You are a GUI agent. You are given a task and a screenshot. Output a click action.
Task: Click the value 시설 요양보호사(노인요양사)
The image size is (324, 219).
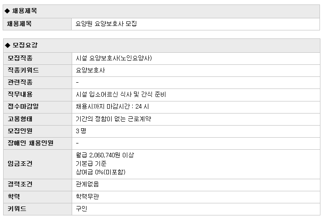coord(114,58)
